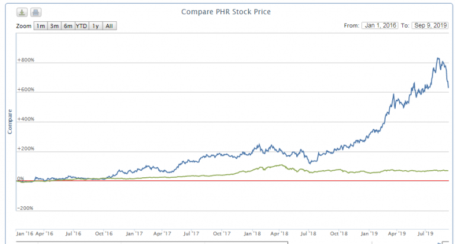The width and height of the screenshot is (455, 244).
Task: Edit the To date Sep 9, 2019
Action: coord(430,25)
